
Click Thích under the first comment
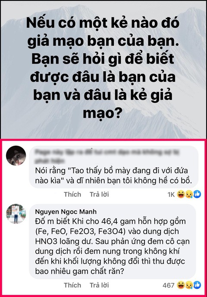point(72,195)
